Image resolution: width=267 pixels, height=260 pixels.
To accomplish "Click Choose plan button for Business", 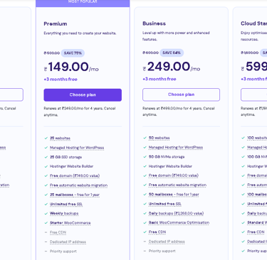I will click(x=181, y=94).
